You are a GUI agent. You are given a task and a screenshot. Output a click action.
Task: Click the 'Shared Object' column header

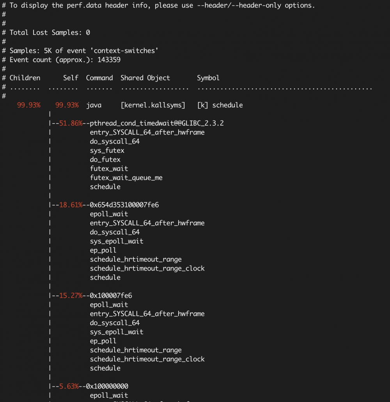click(145, 78)
